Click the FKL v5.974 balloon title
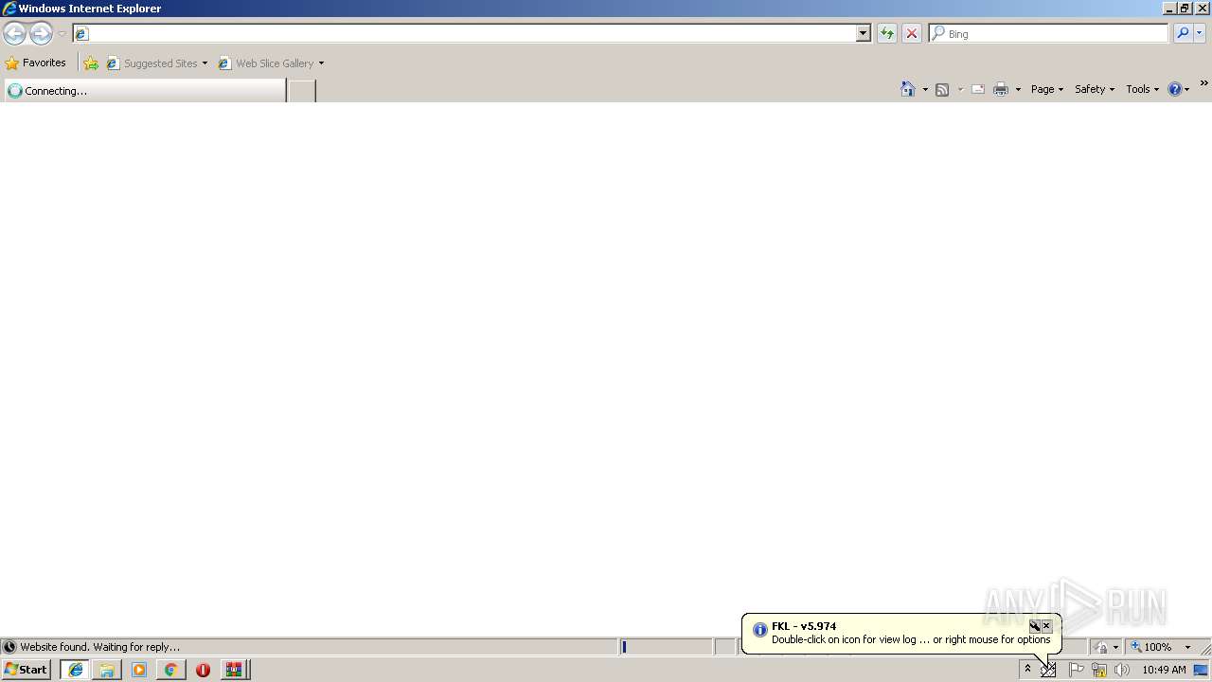This screenshot has height=682, width=1212. 804,626
